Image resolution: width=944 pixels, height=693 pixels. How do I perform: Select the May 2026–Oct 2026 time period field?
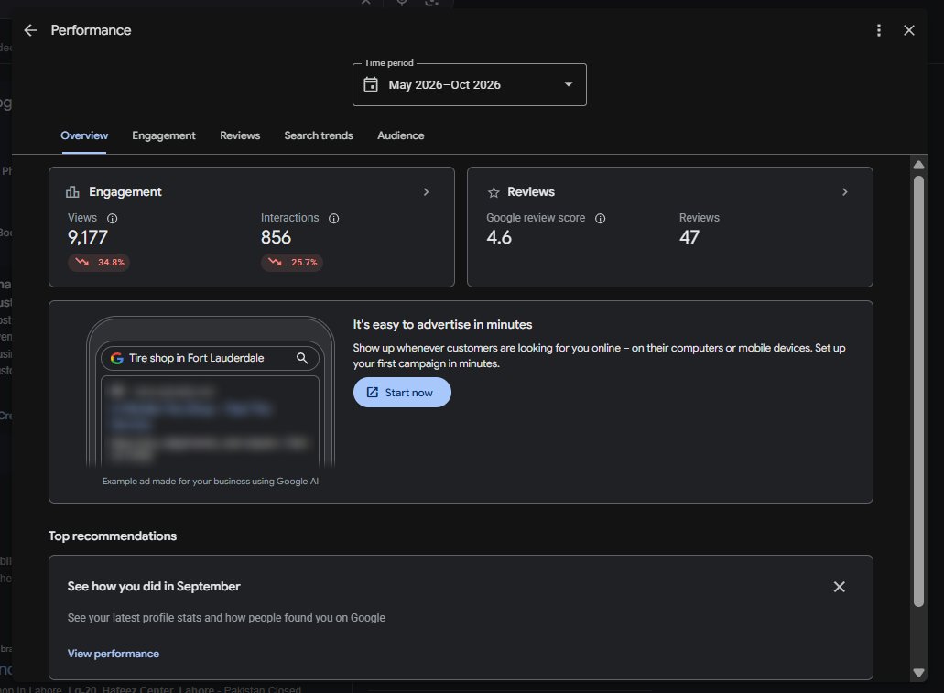click(x=470, y=85)
